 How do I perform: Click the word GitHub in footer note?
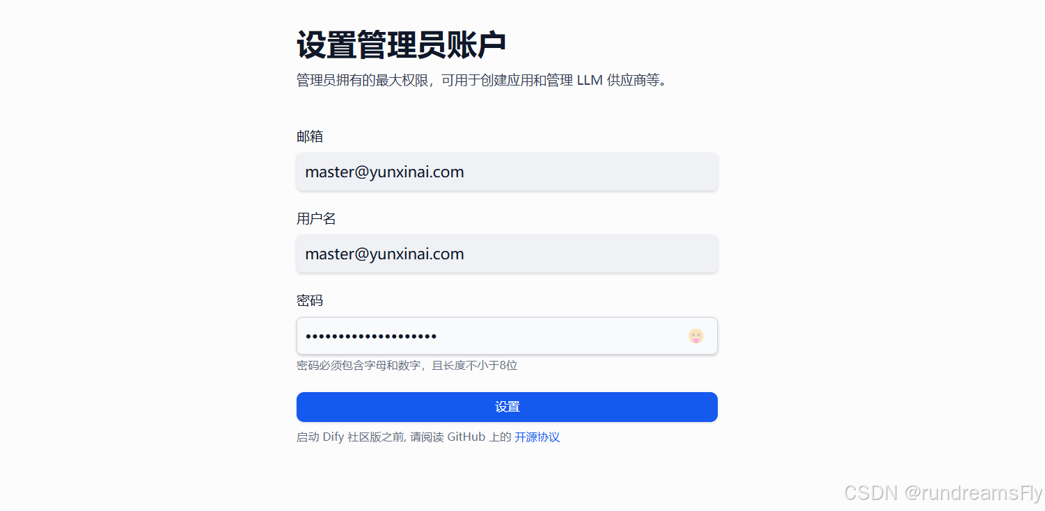[x=466, y=437]
